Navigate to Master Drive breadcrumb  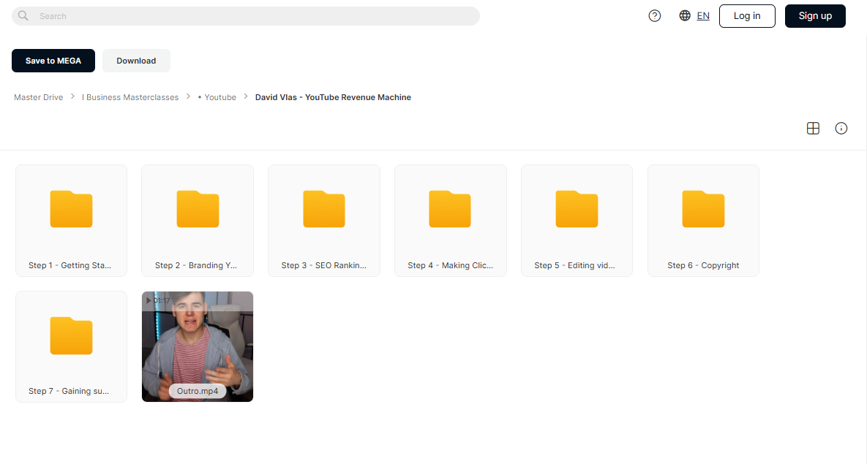coord(39,97)
